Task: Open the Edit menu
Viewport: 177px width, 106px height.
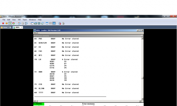Action: (x=9, y=20)
